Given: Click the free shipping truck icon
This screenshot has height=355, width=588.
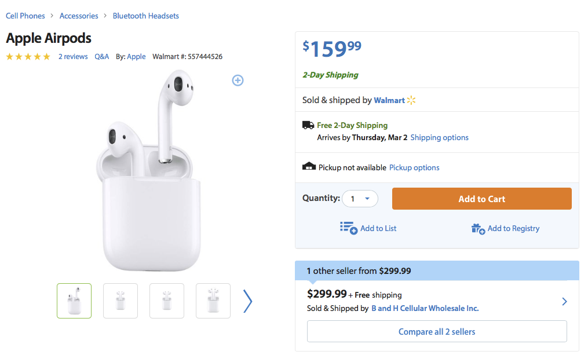Looking at the screenshot, I should click(x=308, y=125).
